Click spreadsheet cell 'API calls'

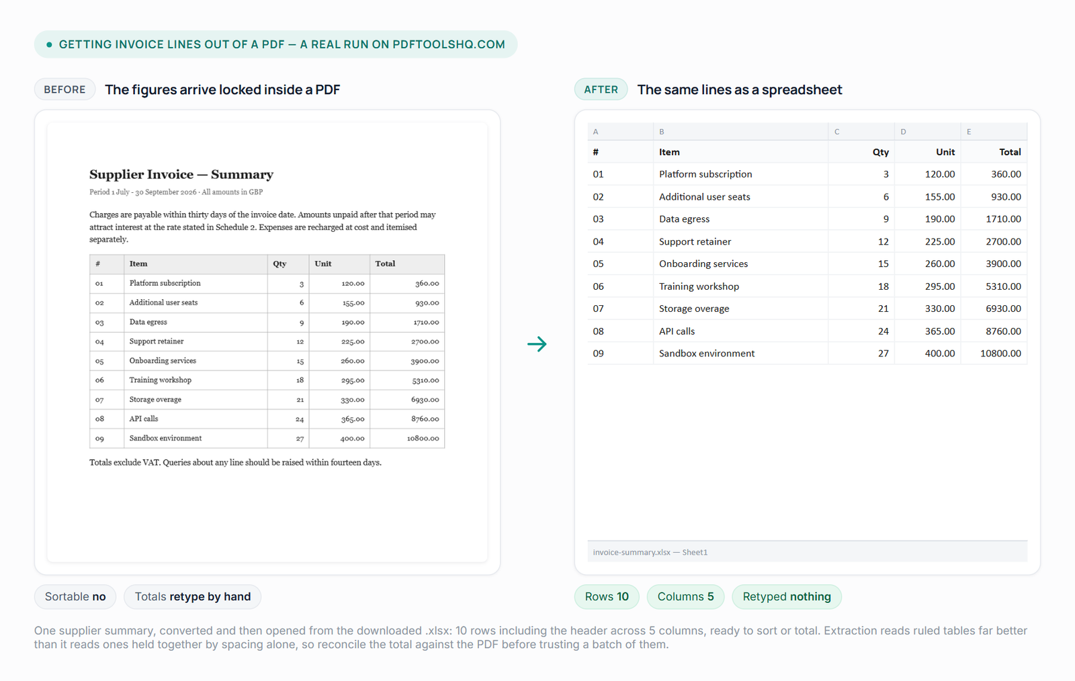point(740,331)
